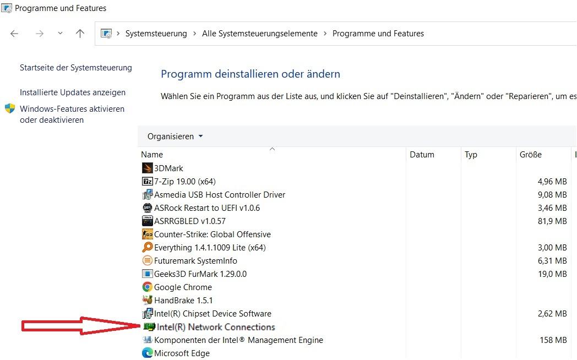Click the Google Chrome icon
The image size is (577, 360).
147,287
